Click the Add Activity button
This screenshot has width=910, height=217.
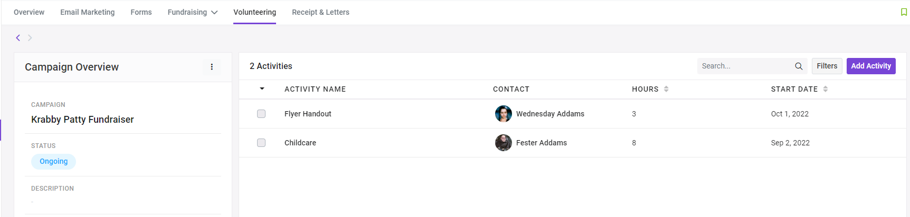[x=871, y=66]
